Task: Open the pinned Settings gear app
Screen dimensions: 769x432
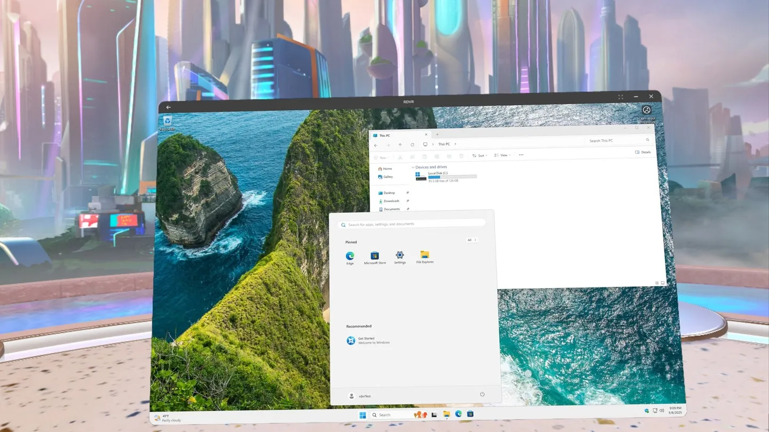Action: pos(400,256)
